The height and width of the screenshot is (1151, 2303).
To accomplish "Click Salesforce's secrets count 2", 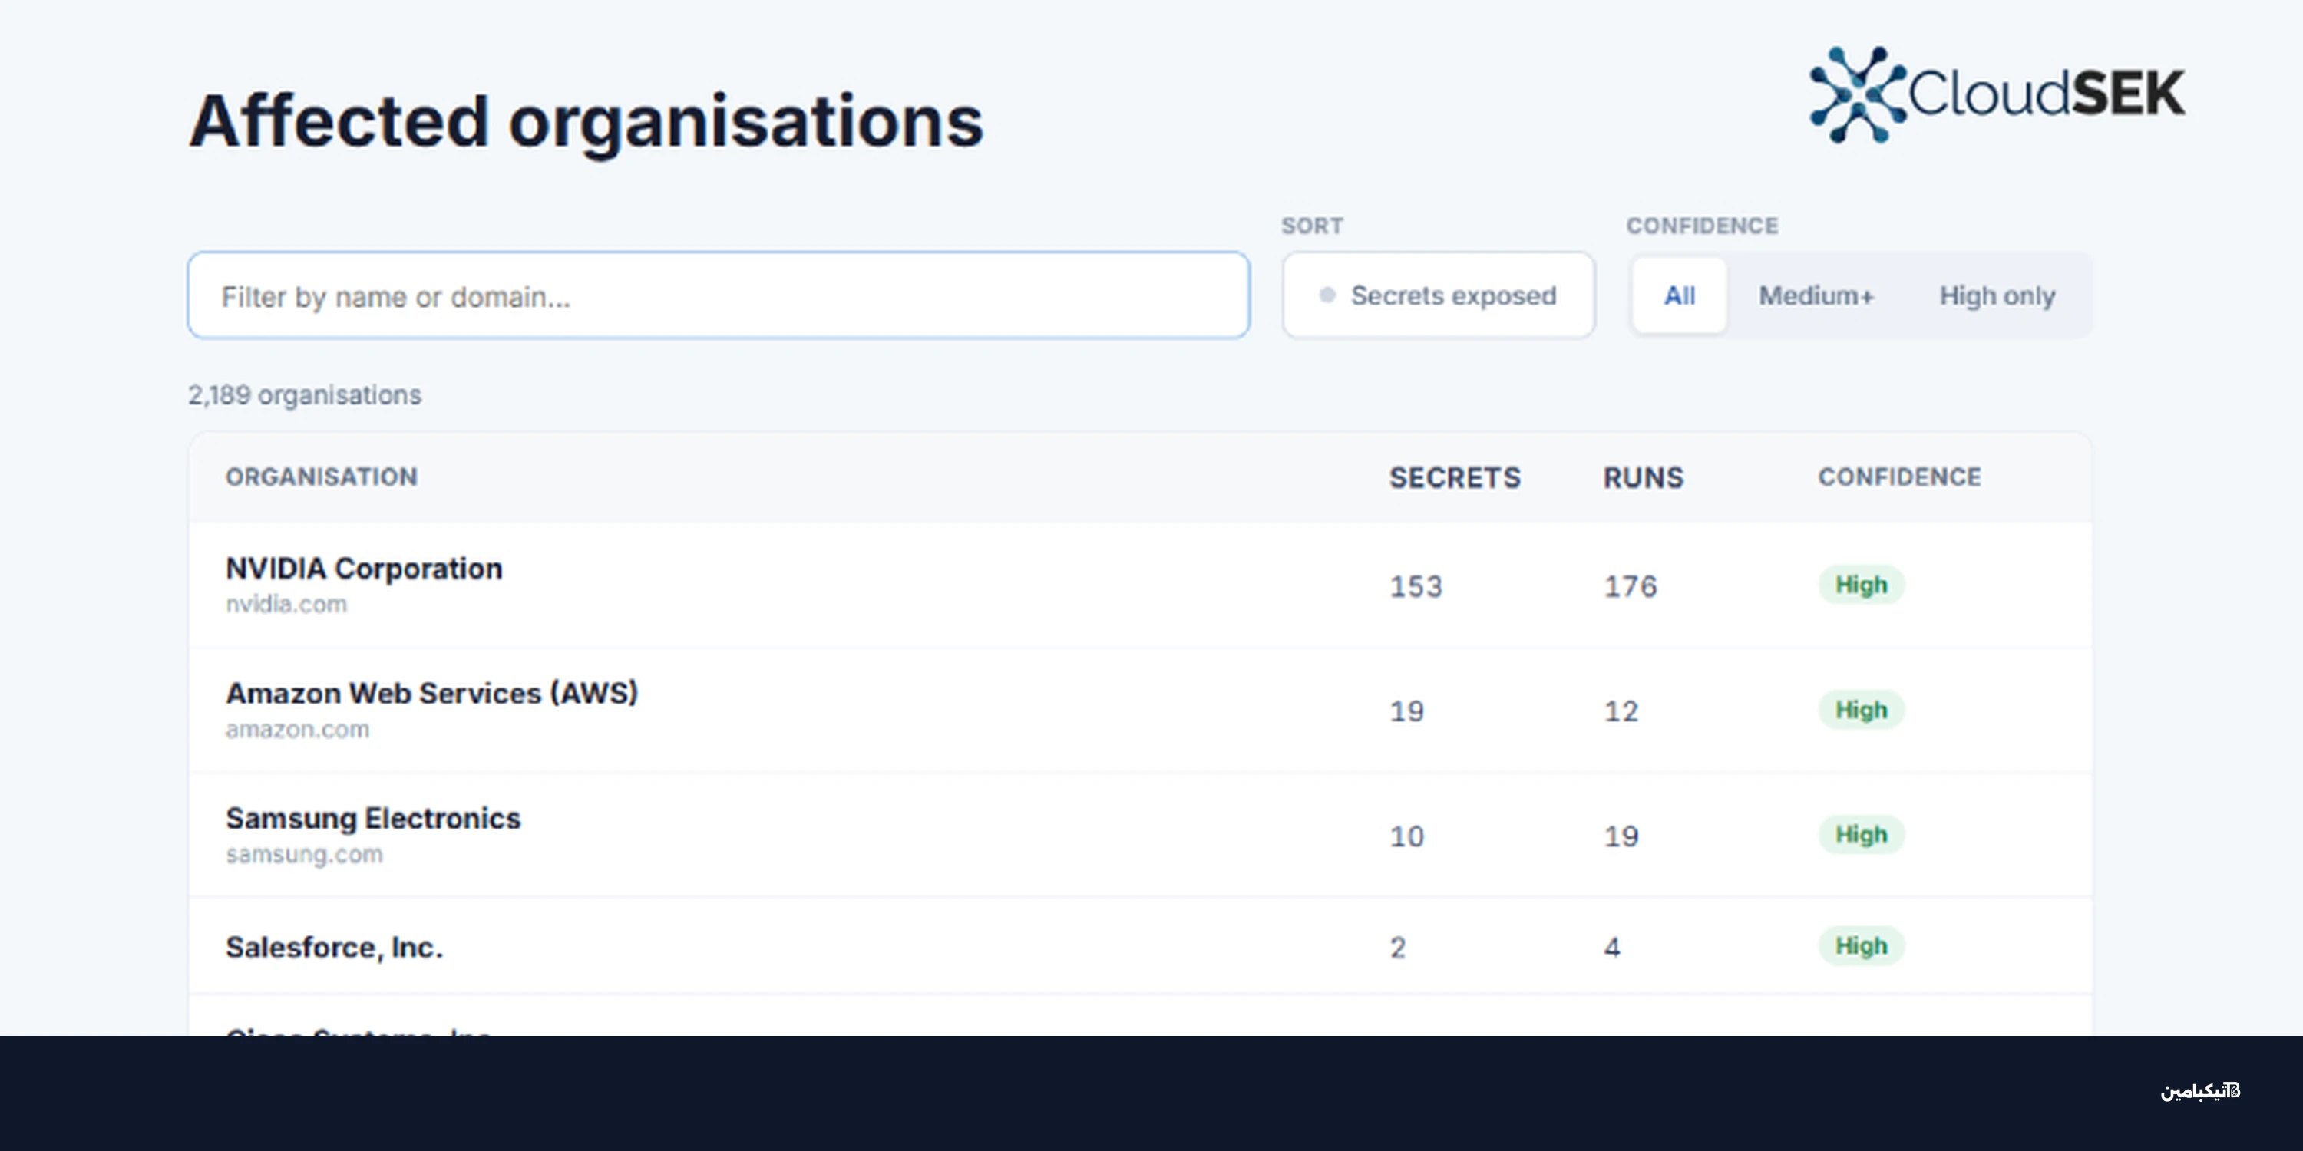I will [x=1398, y=947].
